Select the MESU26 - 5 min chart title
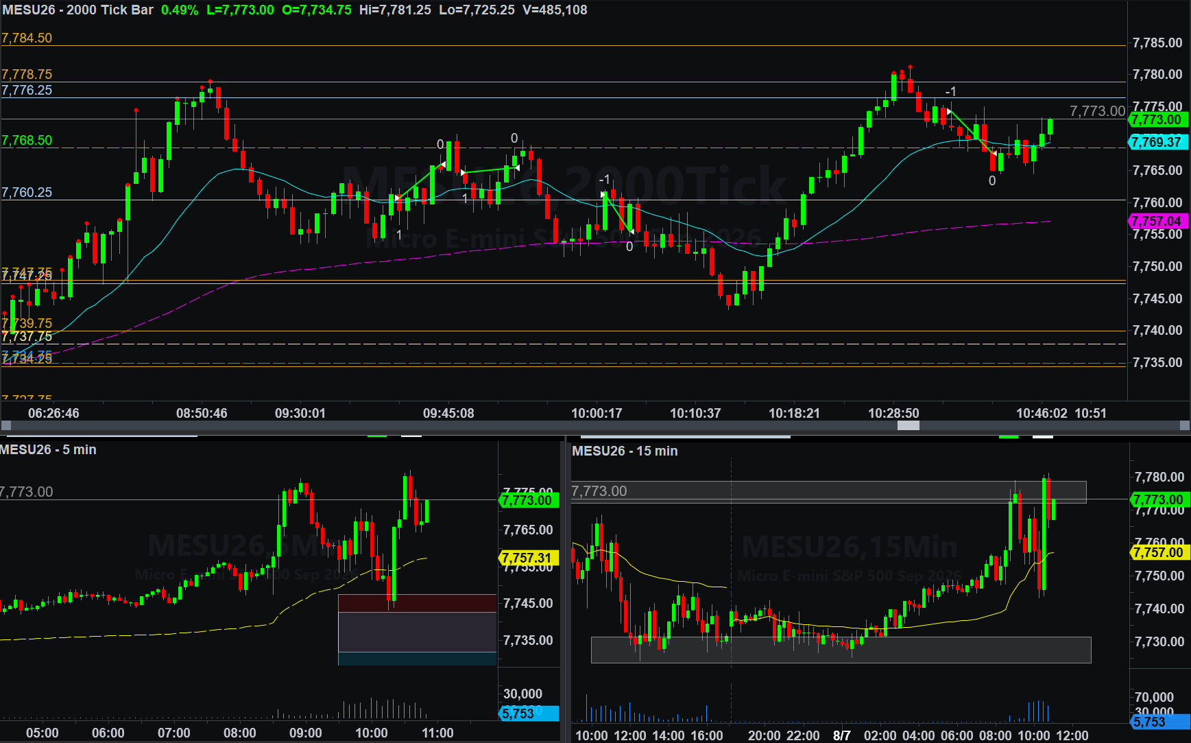Viewport: 1191px width, 743px height. pos(48,449)
